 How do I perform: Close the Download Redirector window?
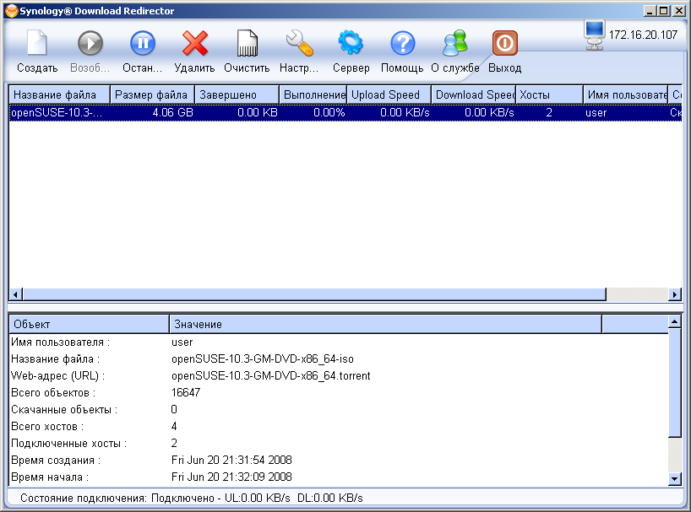[x=679, y=11]
